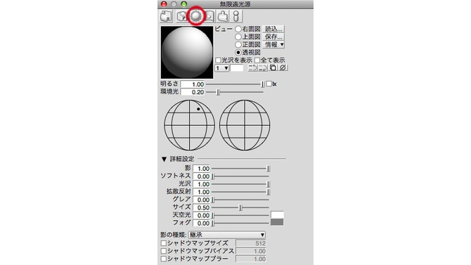The image size is (471, 265).
Task: Select the 透視図 view radio button
Action: click(x=238, y=53)
